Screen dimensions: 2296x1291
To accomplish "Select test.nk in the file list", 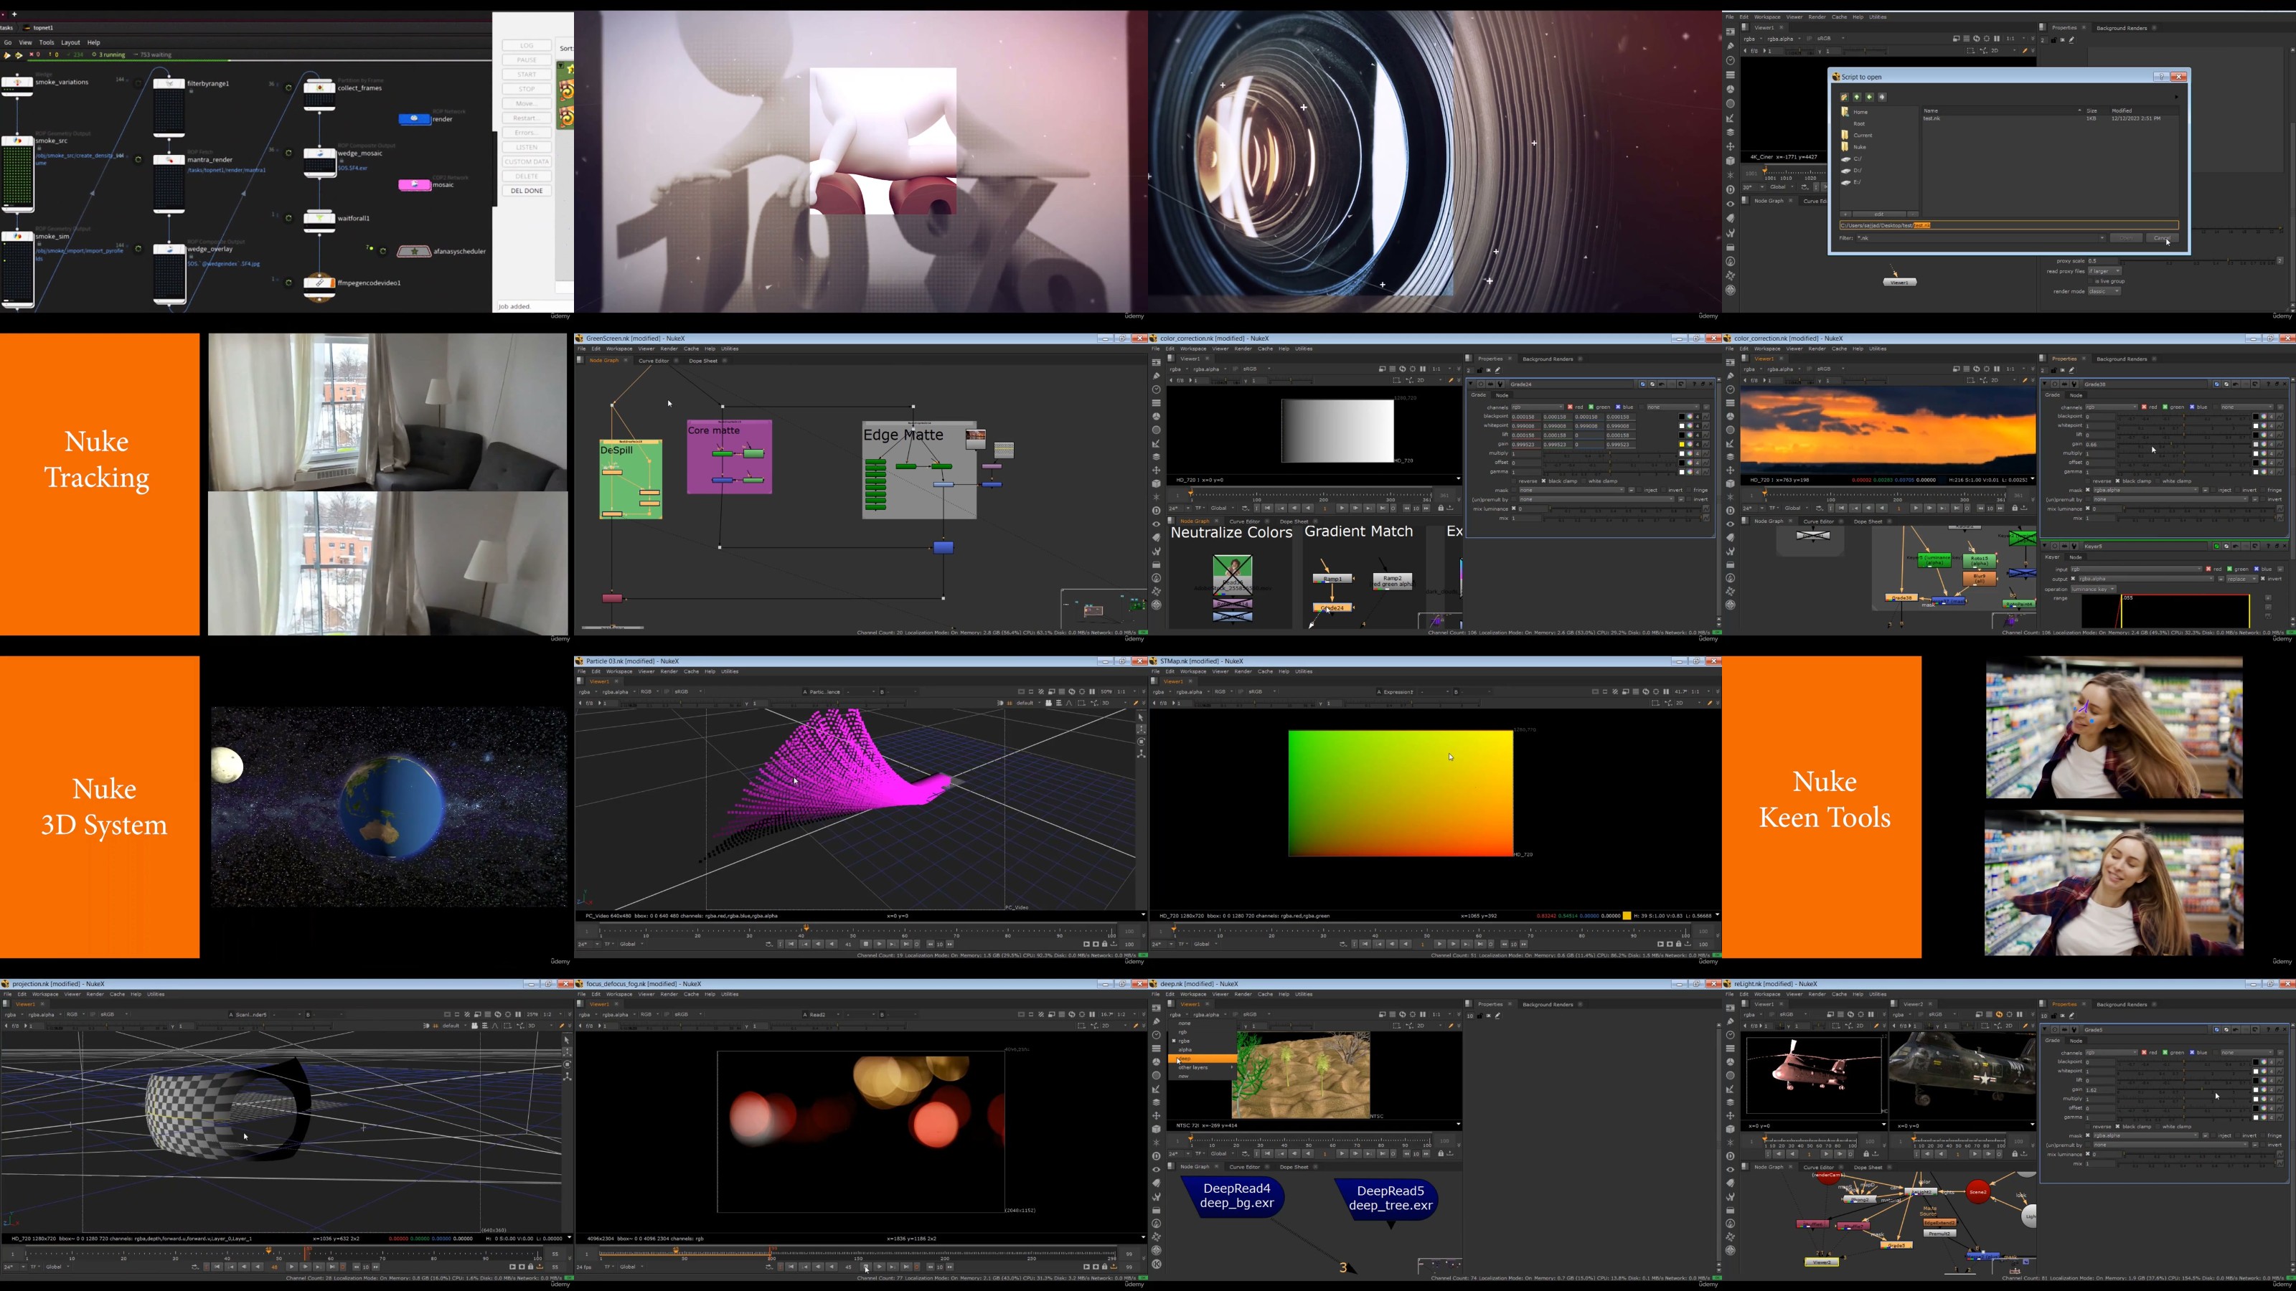I will pyautogui.click(x=1932, y=118).
